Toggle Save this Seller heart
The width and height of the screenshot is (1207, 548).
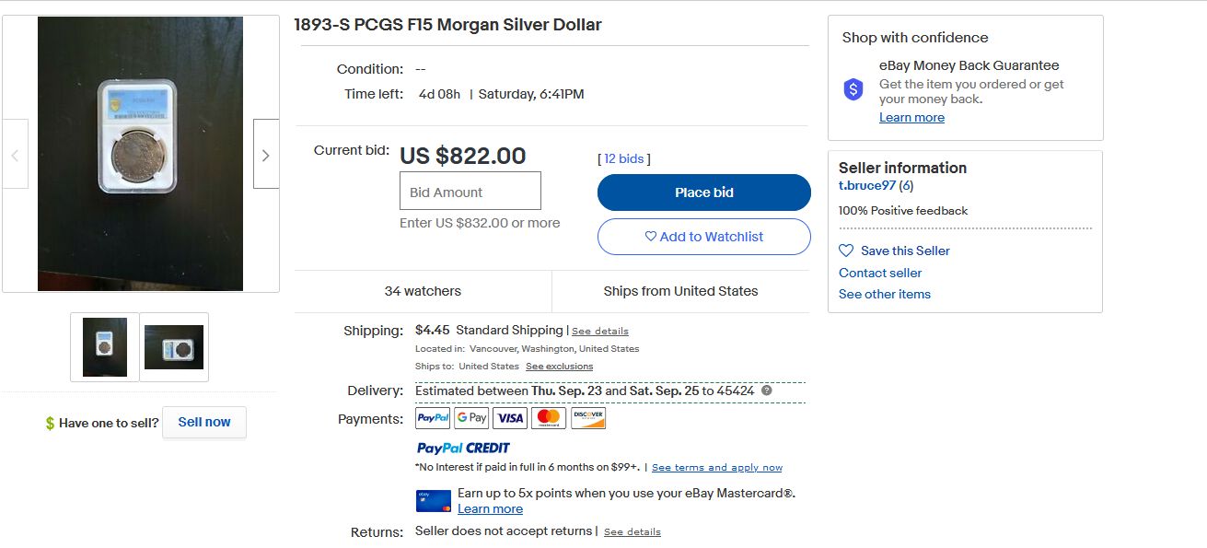click(846, 251)
